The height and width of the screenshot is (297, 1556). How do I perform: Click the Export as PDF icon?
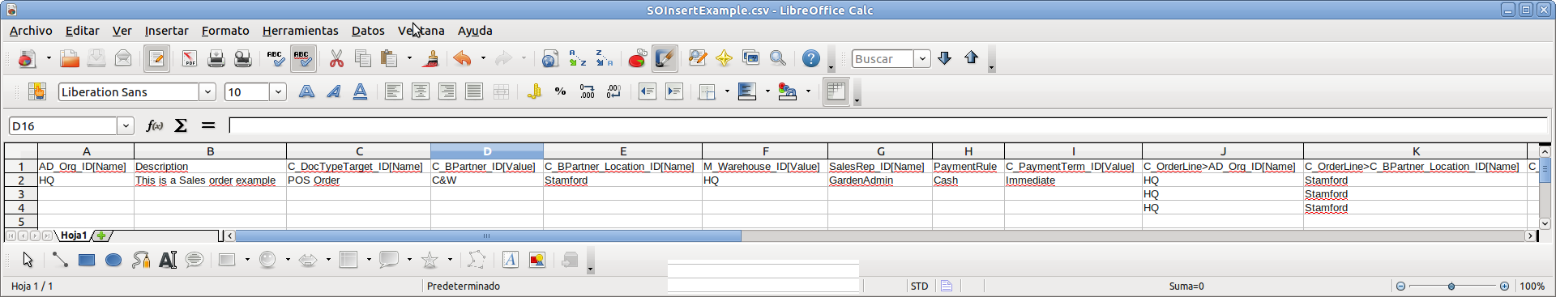pos(189,59)
